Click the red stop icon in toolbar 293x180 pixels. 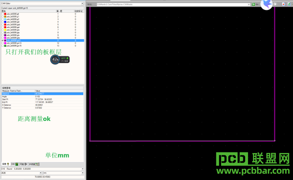(284, 4)
